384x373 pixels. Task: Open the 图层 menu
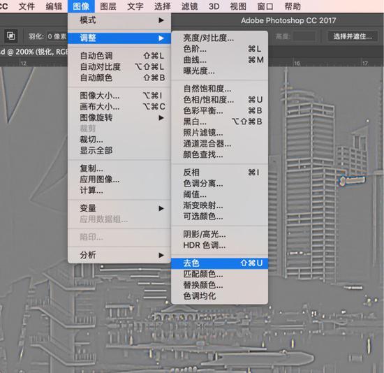[108, 6]
